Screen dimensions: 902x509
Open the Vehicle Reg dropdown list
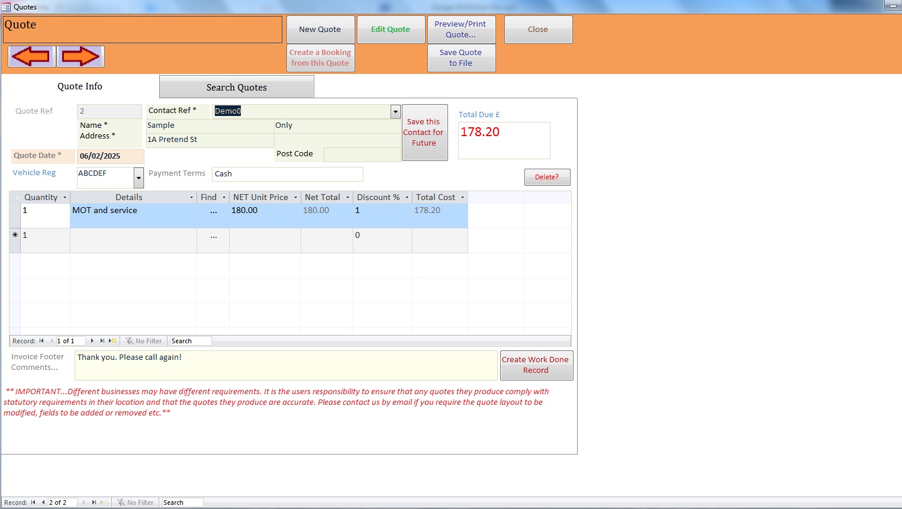(x=138, y=178)
